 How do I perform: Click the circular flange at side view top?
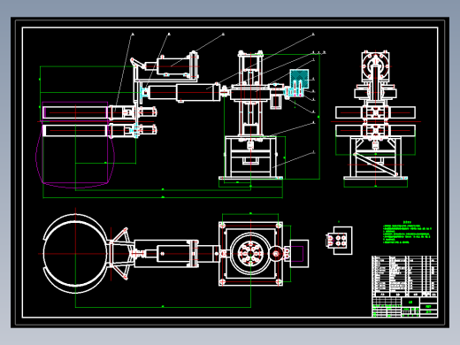pyautogui.click(x=375, y=66)
